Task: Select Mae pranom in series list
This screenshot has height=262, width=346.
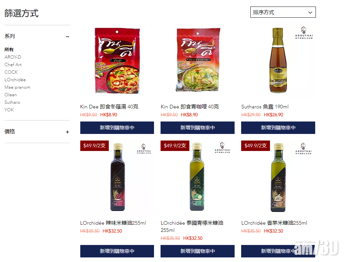Action: [x=17, y=87]
